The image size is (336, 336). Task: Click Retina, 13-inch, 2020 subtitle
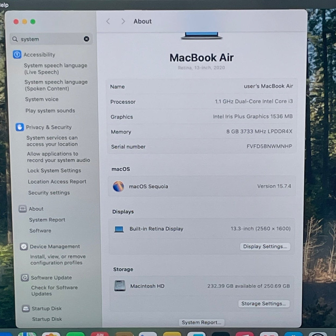pyautogui.click(x=201, y=68)
